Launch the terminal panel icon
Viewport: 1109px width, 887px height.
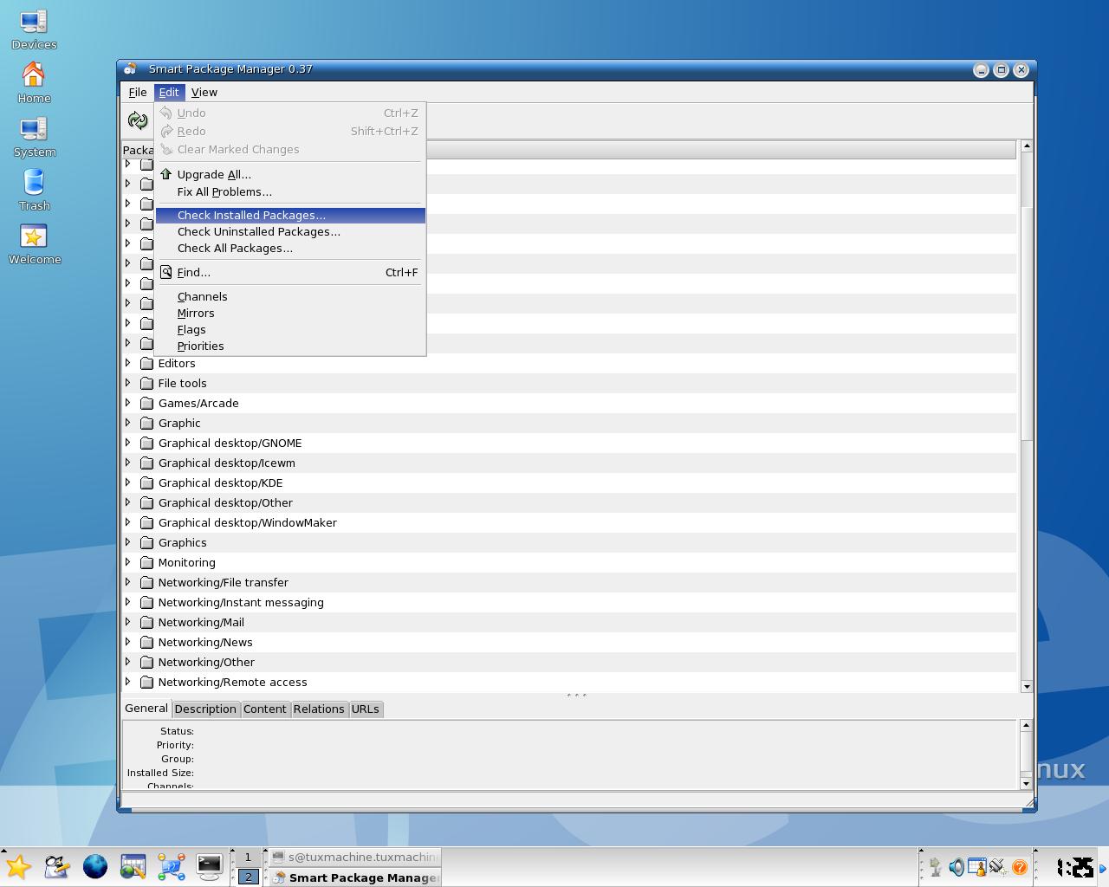click(210, 866)
